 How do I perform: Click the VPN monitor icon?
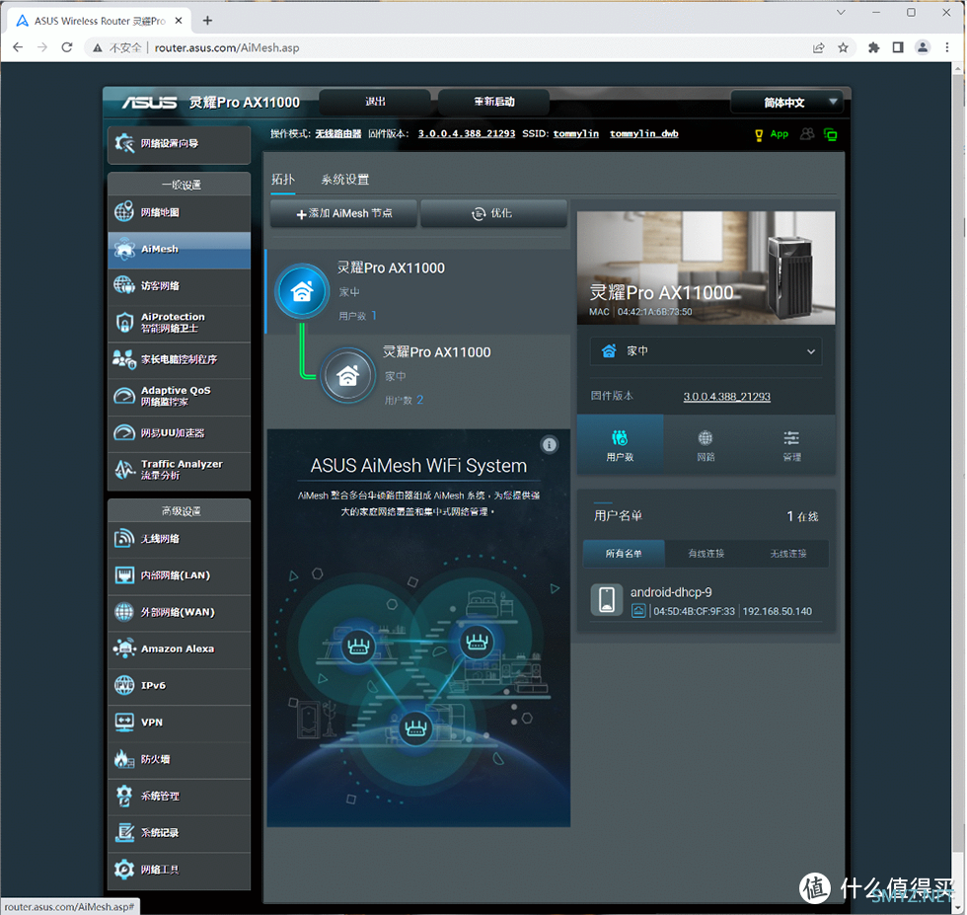coord(124,722)
